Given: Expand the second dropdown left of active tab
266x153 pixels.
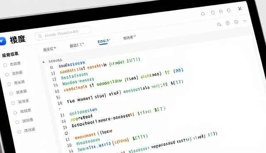Looking at the screenshot, I should coord(76,45).
